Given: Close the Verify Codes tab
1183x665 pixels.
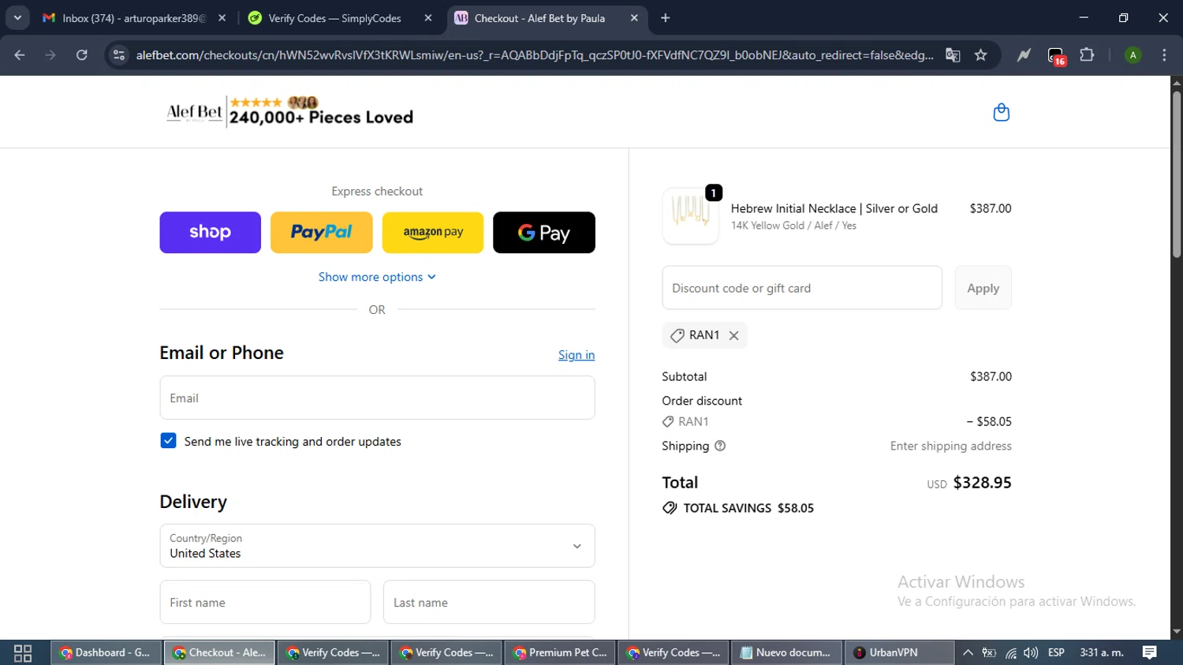Looking at the screenshot, I should (x=428, y=18).
